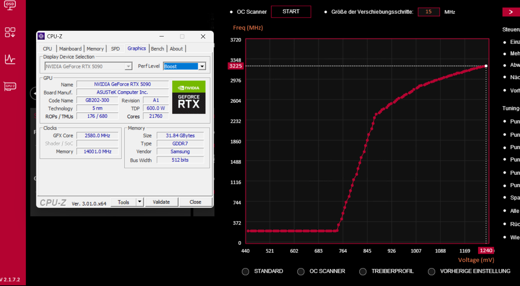The height and width of the screenshot is (286, 520).
Task: Click the Tools button in CPU-Z
Action: [x=123, y=202]
